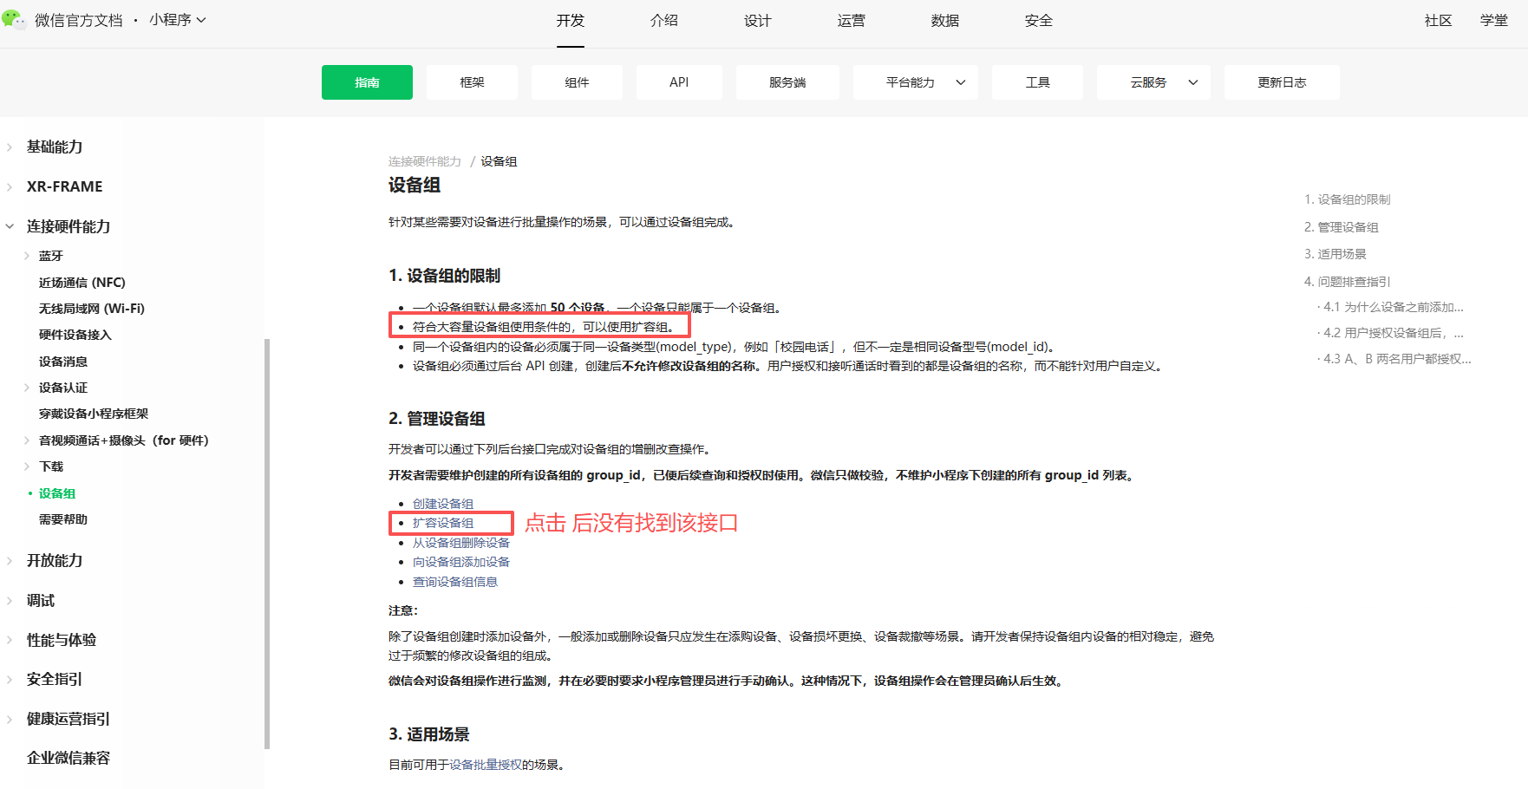Jump to '1. 设备组的限制' in contents
The image size is (1528, 789).
click(1347, 199)
